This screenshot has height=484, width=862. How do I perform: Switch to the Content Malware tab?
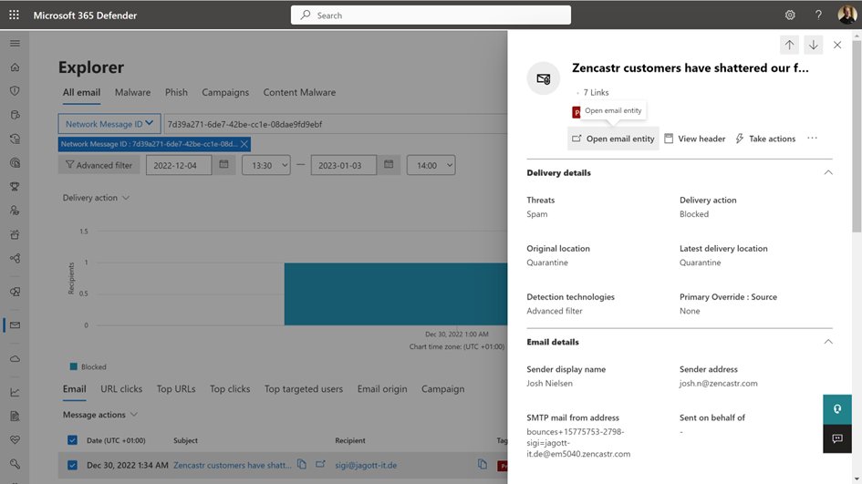299,92
